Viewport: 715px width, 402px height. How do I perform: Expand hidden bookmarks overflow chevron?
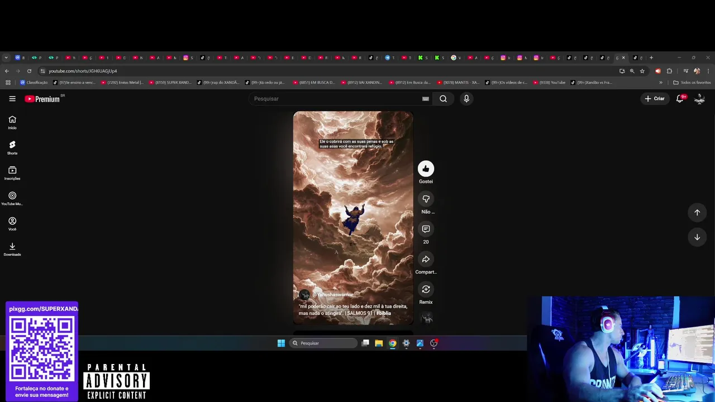click(661, 83)
